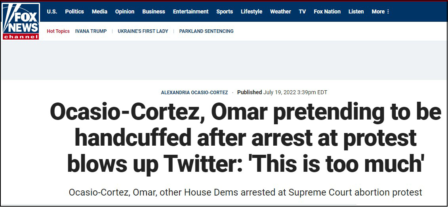Select Lifestyle in the navigation bar
Image resolution: width=448 pixels, height=207 pixels.
tap(252, 11)
